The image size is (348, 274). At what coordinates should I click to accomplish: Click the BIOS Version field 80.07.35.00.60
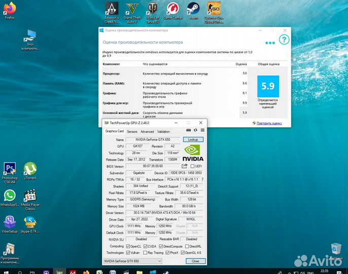click(153, 166)
